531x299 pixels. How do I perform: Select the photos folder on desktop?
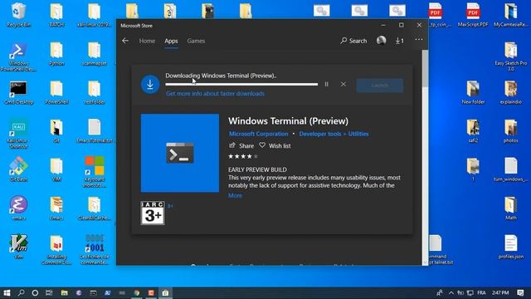coord(511,131)
